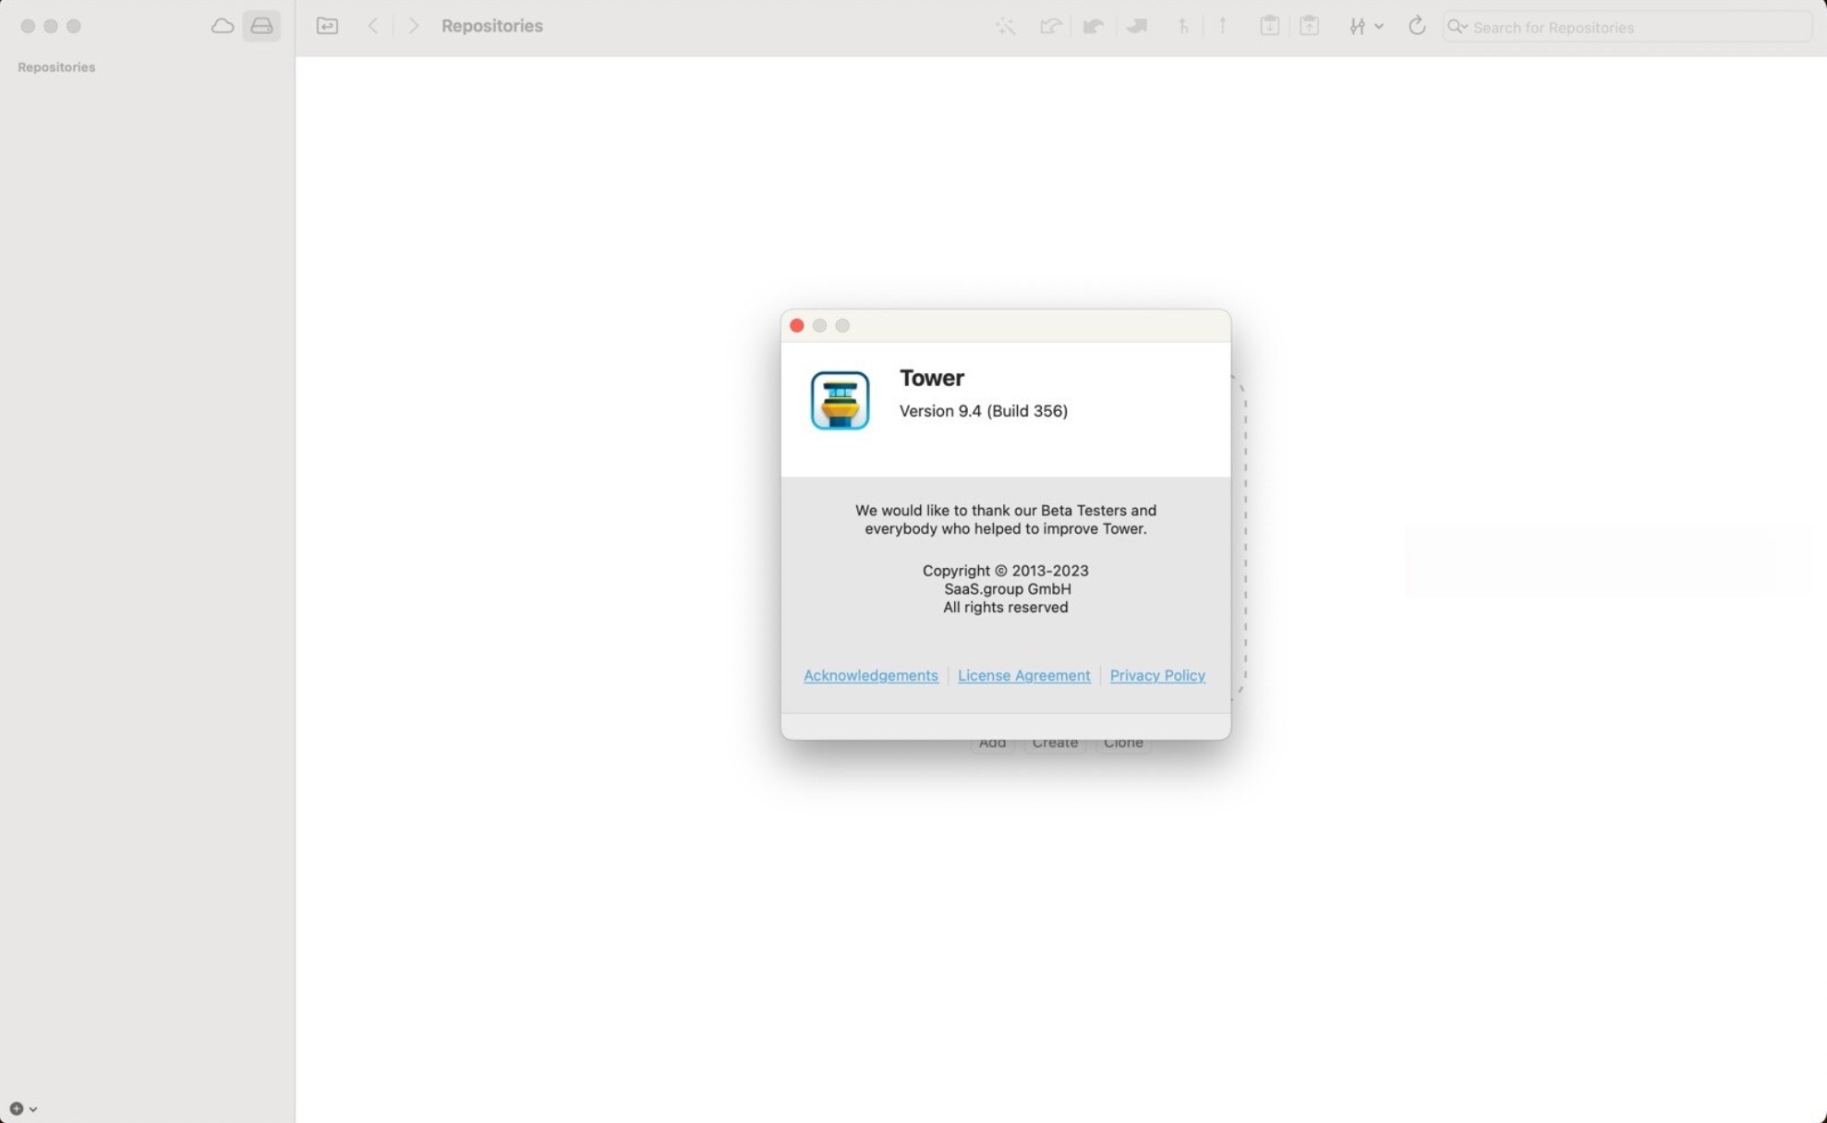Open the Acknowledgements link
The width and height of the screenshot is (1827, 1123).
(x=870, y=675)
